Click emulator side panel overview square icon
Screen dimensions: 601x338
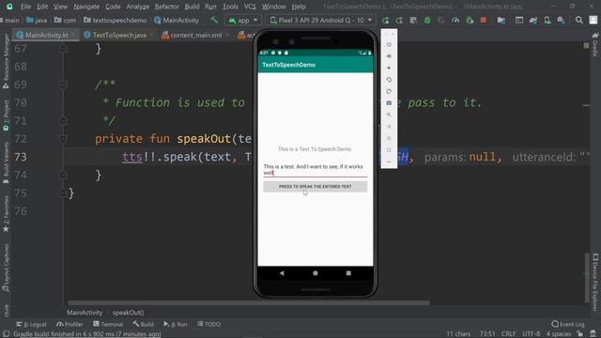click(x=389, y=150)
